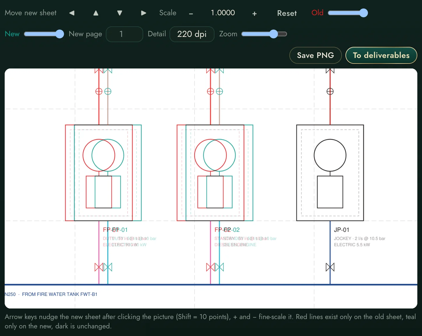Send comparison to deliverables
This screenshot has height=336, width=422.
click(381, 55)
